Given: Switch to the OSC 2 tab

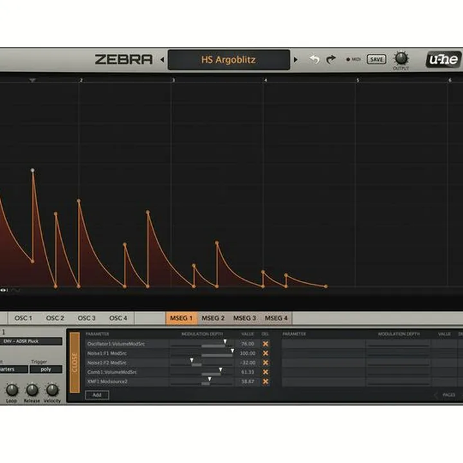Looking at the screenshot, I should click(55, 318).
